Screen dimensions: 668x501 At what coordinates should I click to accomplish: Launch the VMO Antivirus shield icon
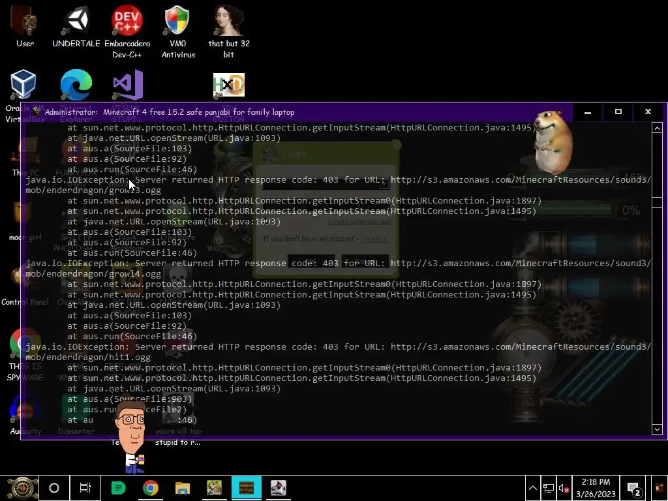click(177, 31)
